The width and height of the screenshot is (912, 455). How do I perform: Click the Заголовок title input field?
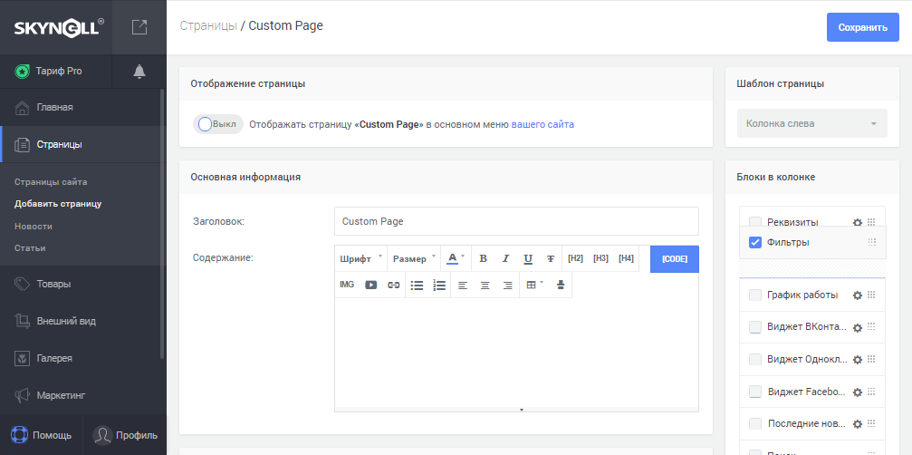pyautogui.click(x=516, y=221)
